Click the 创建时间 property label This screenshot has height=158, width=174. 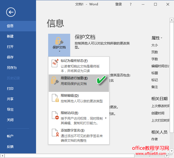(158, 113)
